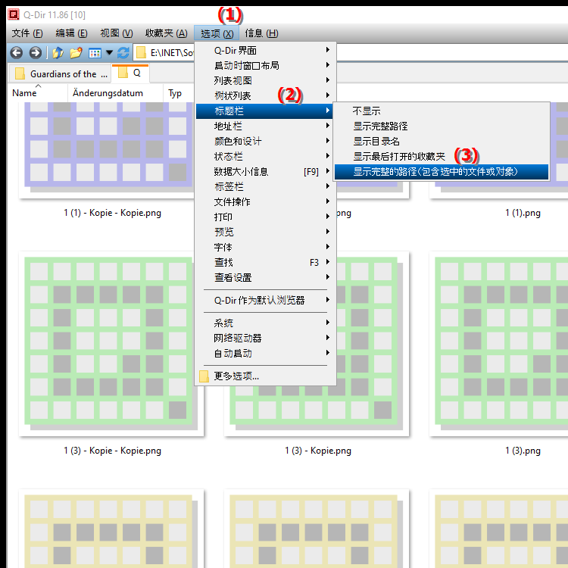Image resolution: width=568 pixels, height=568 pixels.
Task: Click the address bar folder icon
Action: click(142, 53)
